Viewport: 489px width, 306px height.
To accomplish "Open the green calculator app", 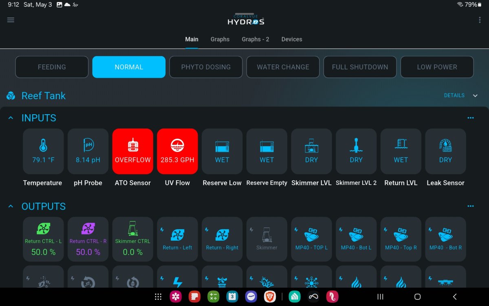I will (x=213, y=297).
